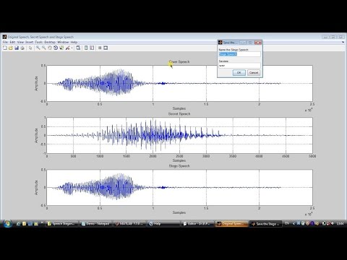
Task: Select the Data Cursor tool
Action: click(x=61, y=48)
